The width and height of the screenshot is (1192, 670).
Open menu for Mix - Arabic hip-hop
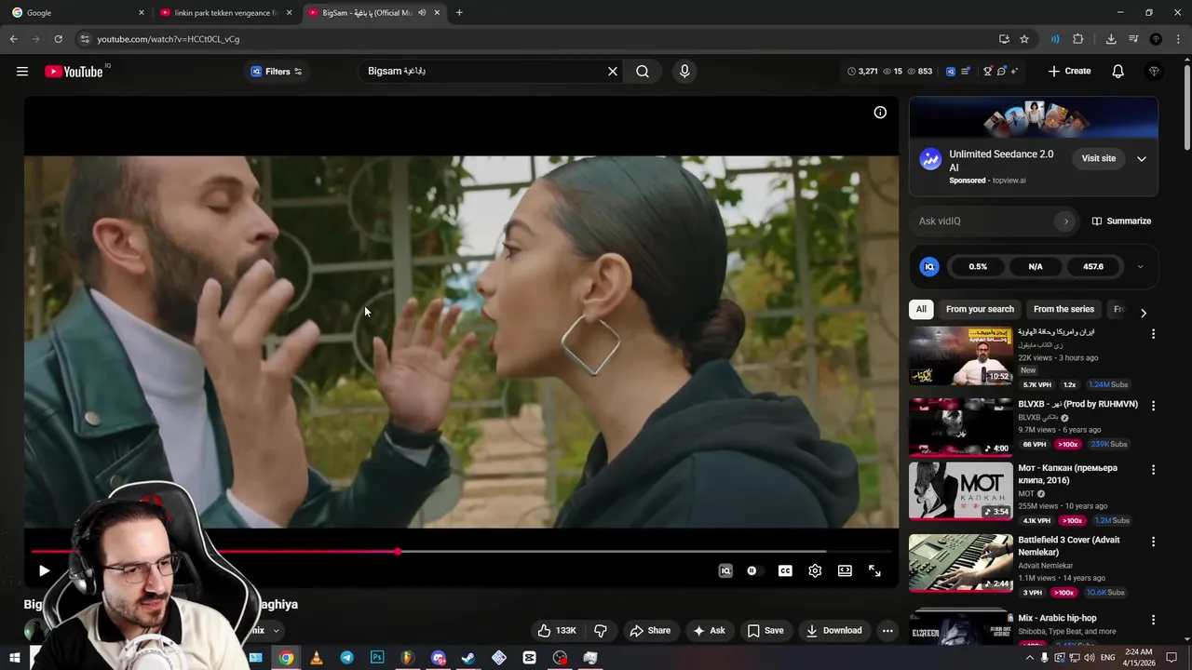pyautogui.click(x=1153, y=620)
